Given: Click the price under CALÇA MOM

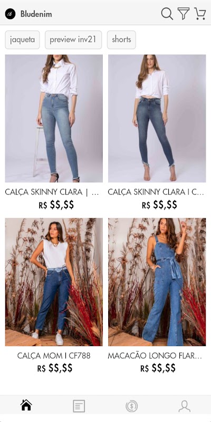Looking at the screenshot, I should [x=55, y=368].
